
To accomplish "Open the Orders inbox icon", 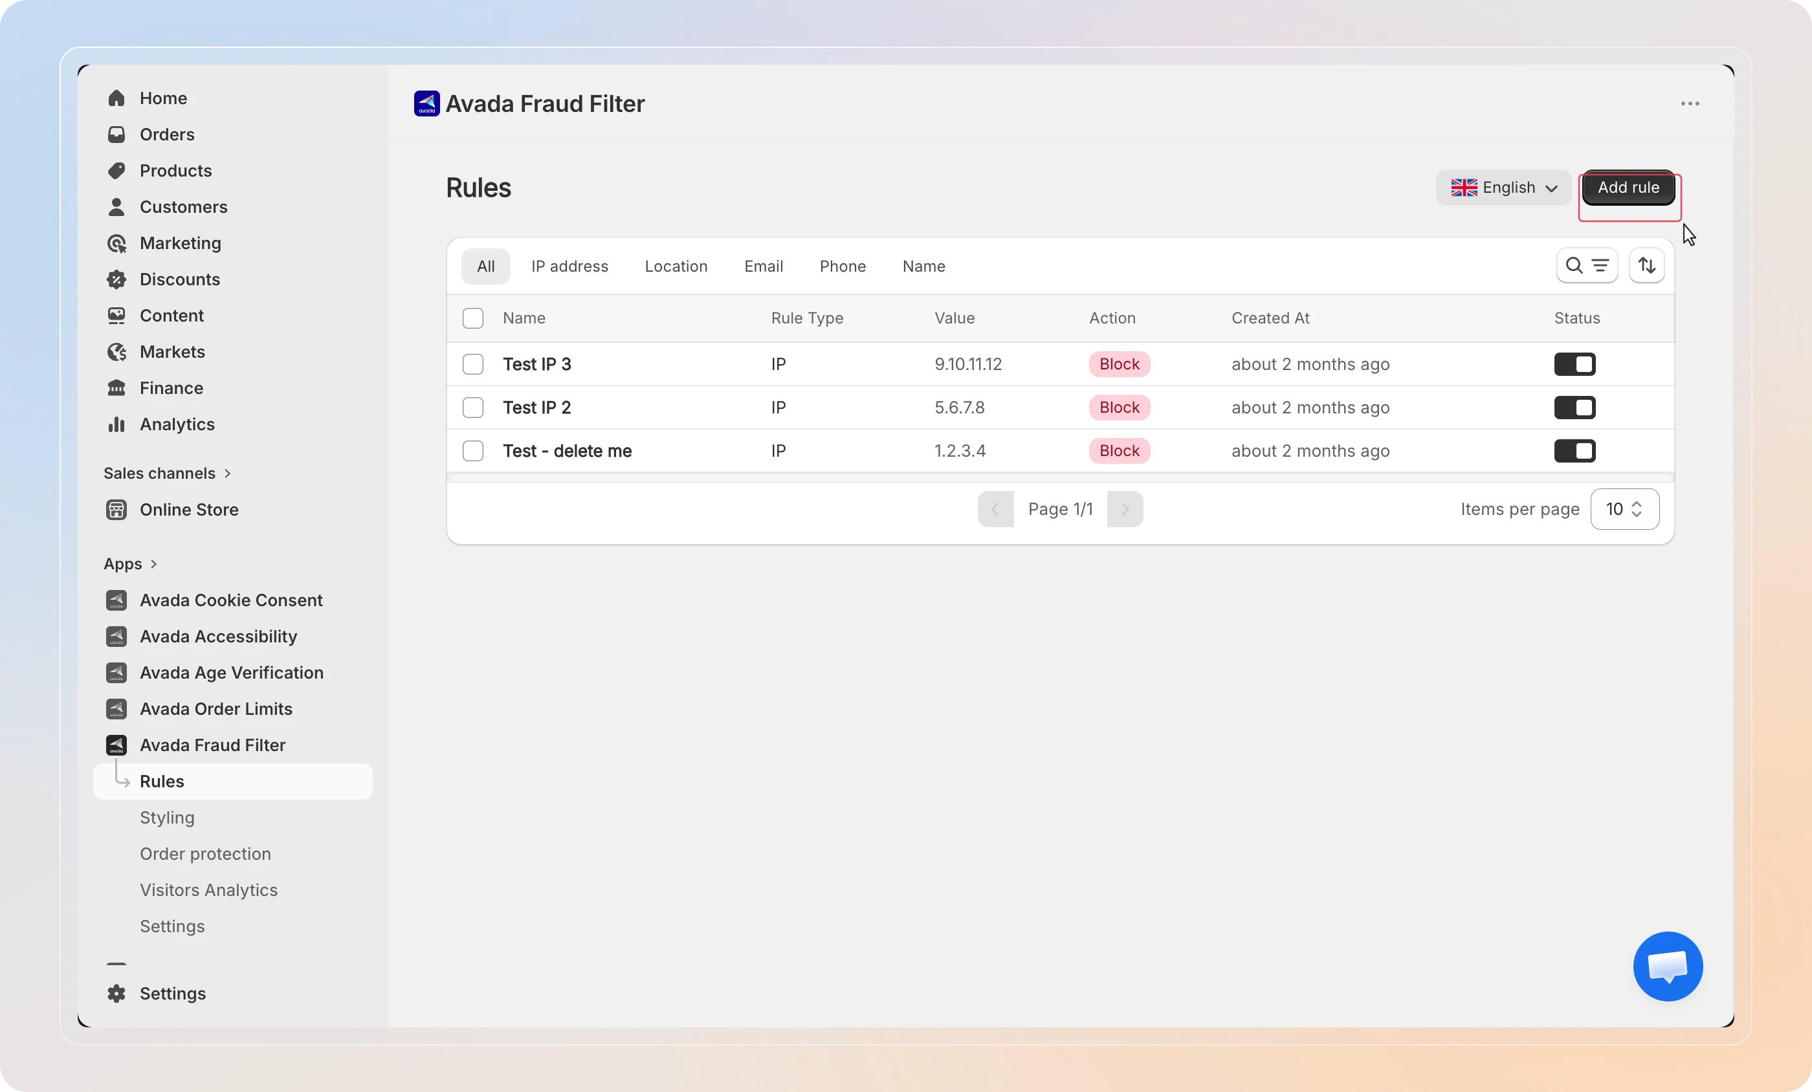I will pyautogui.click(x=116, y=135).
